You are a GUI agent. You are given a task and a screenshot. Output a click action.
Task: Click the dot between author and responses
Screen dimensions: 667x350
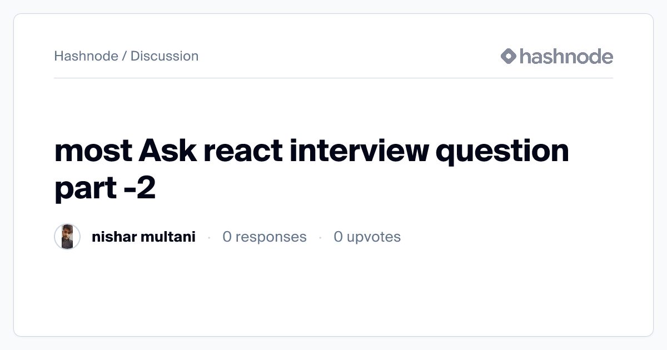209,238
